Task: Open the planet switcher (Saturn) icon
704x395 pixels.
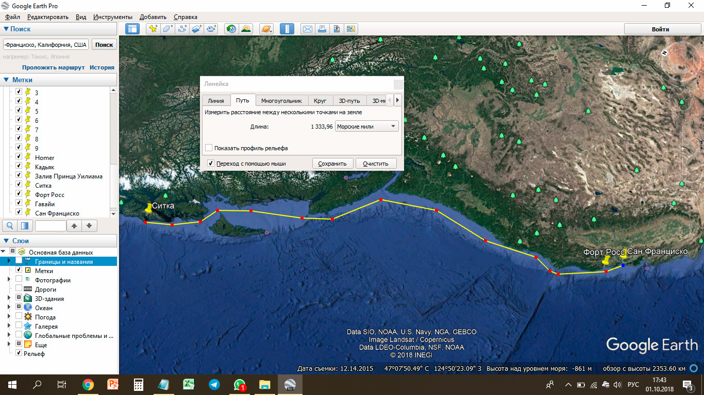Action: [x=266, y=29]
